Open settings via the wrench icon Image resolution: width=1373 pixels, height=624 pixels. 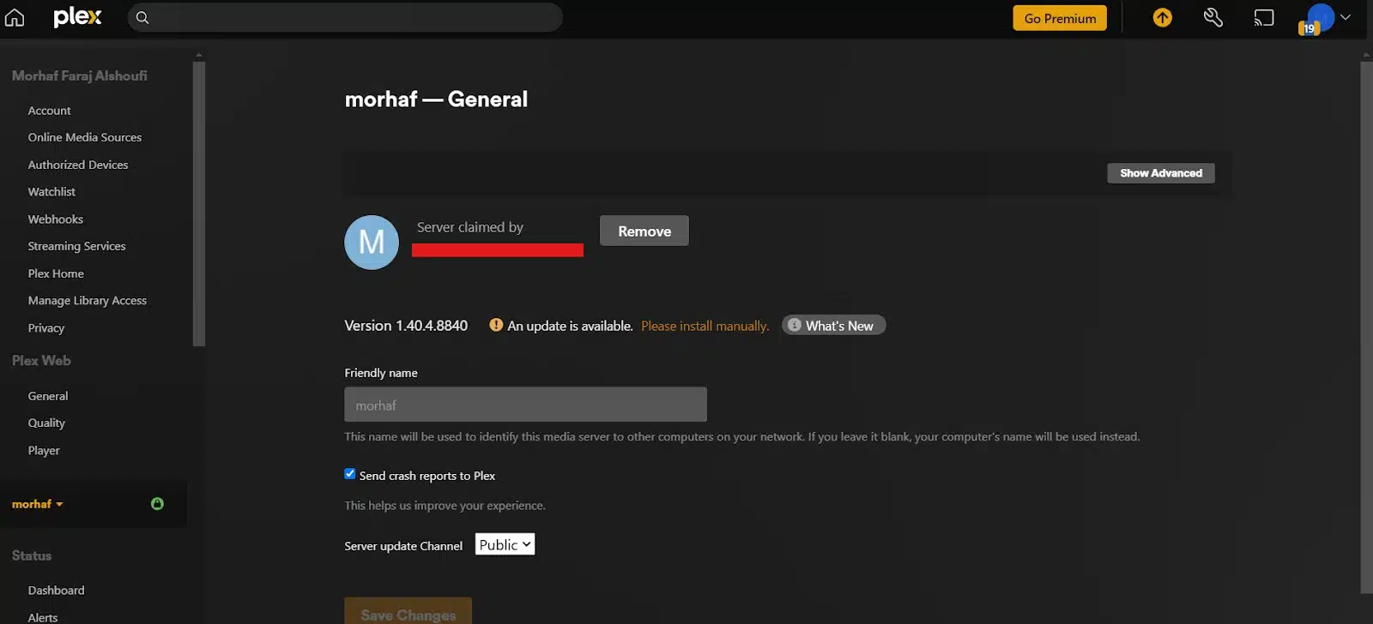click(x=1213, y=17)
